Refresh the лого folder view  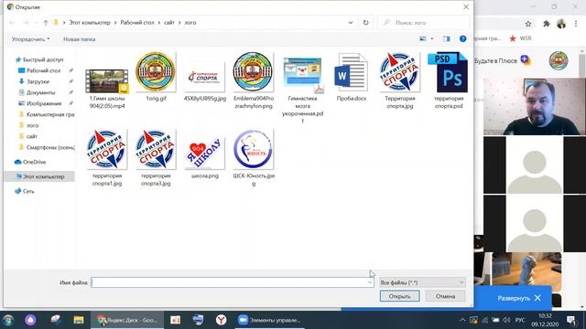tap(365, 23)
